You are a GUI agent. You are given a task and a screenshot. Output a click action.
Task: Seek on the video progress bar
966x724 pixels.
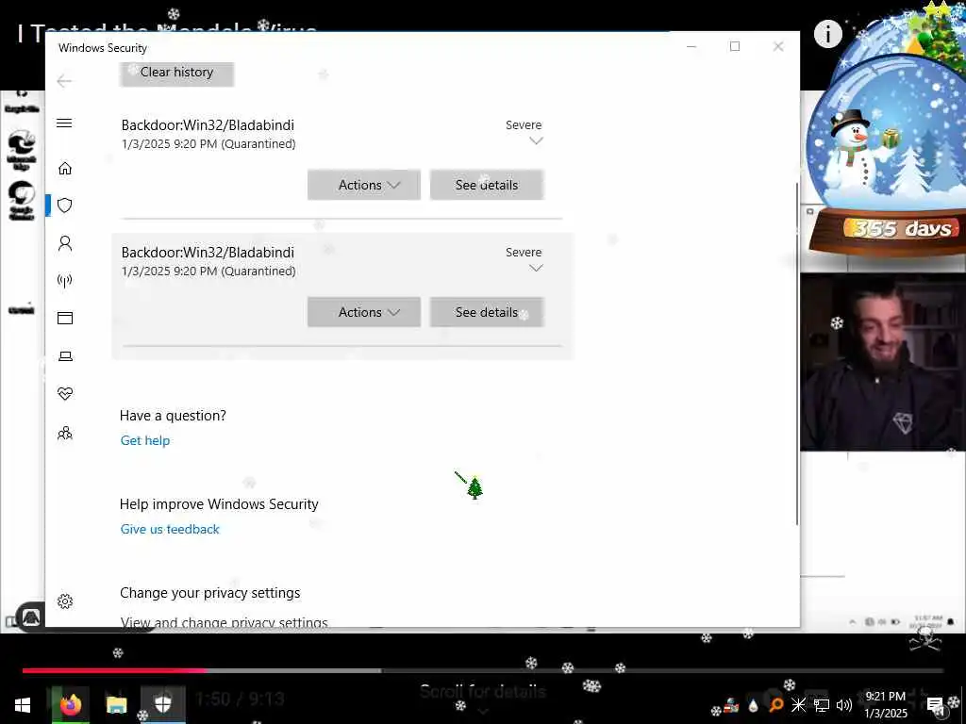pyautogui.click(x=482, y=670)
